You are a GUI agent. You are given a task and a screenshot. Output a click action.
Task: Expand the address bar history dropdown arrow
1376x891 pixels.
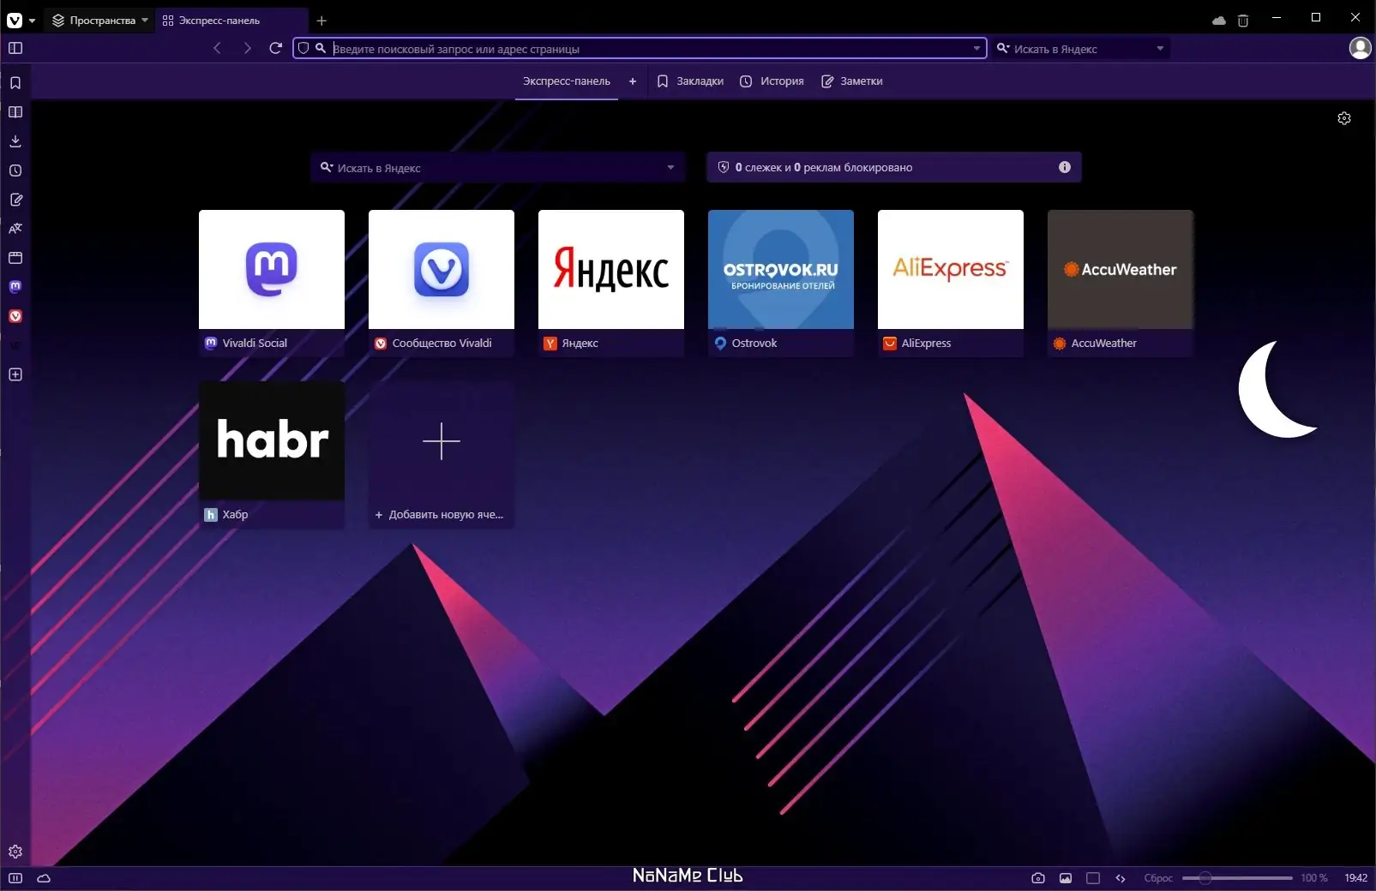[976, 49]
